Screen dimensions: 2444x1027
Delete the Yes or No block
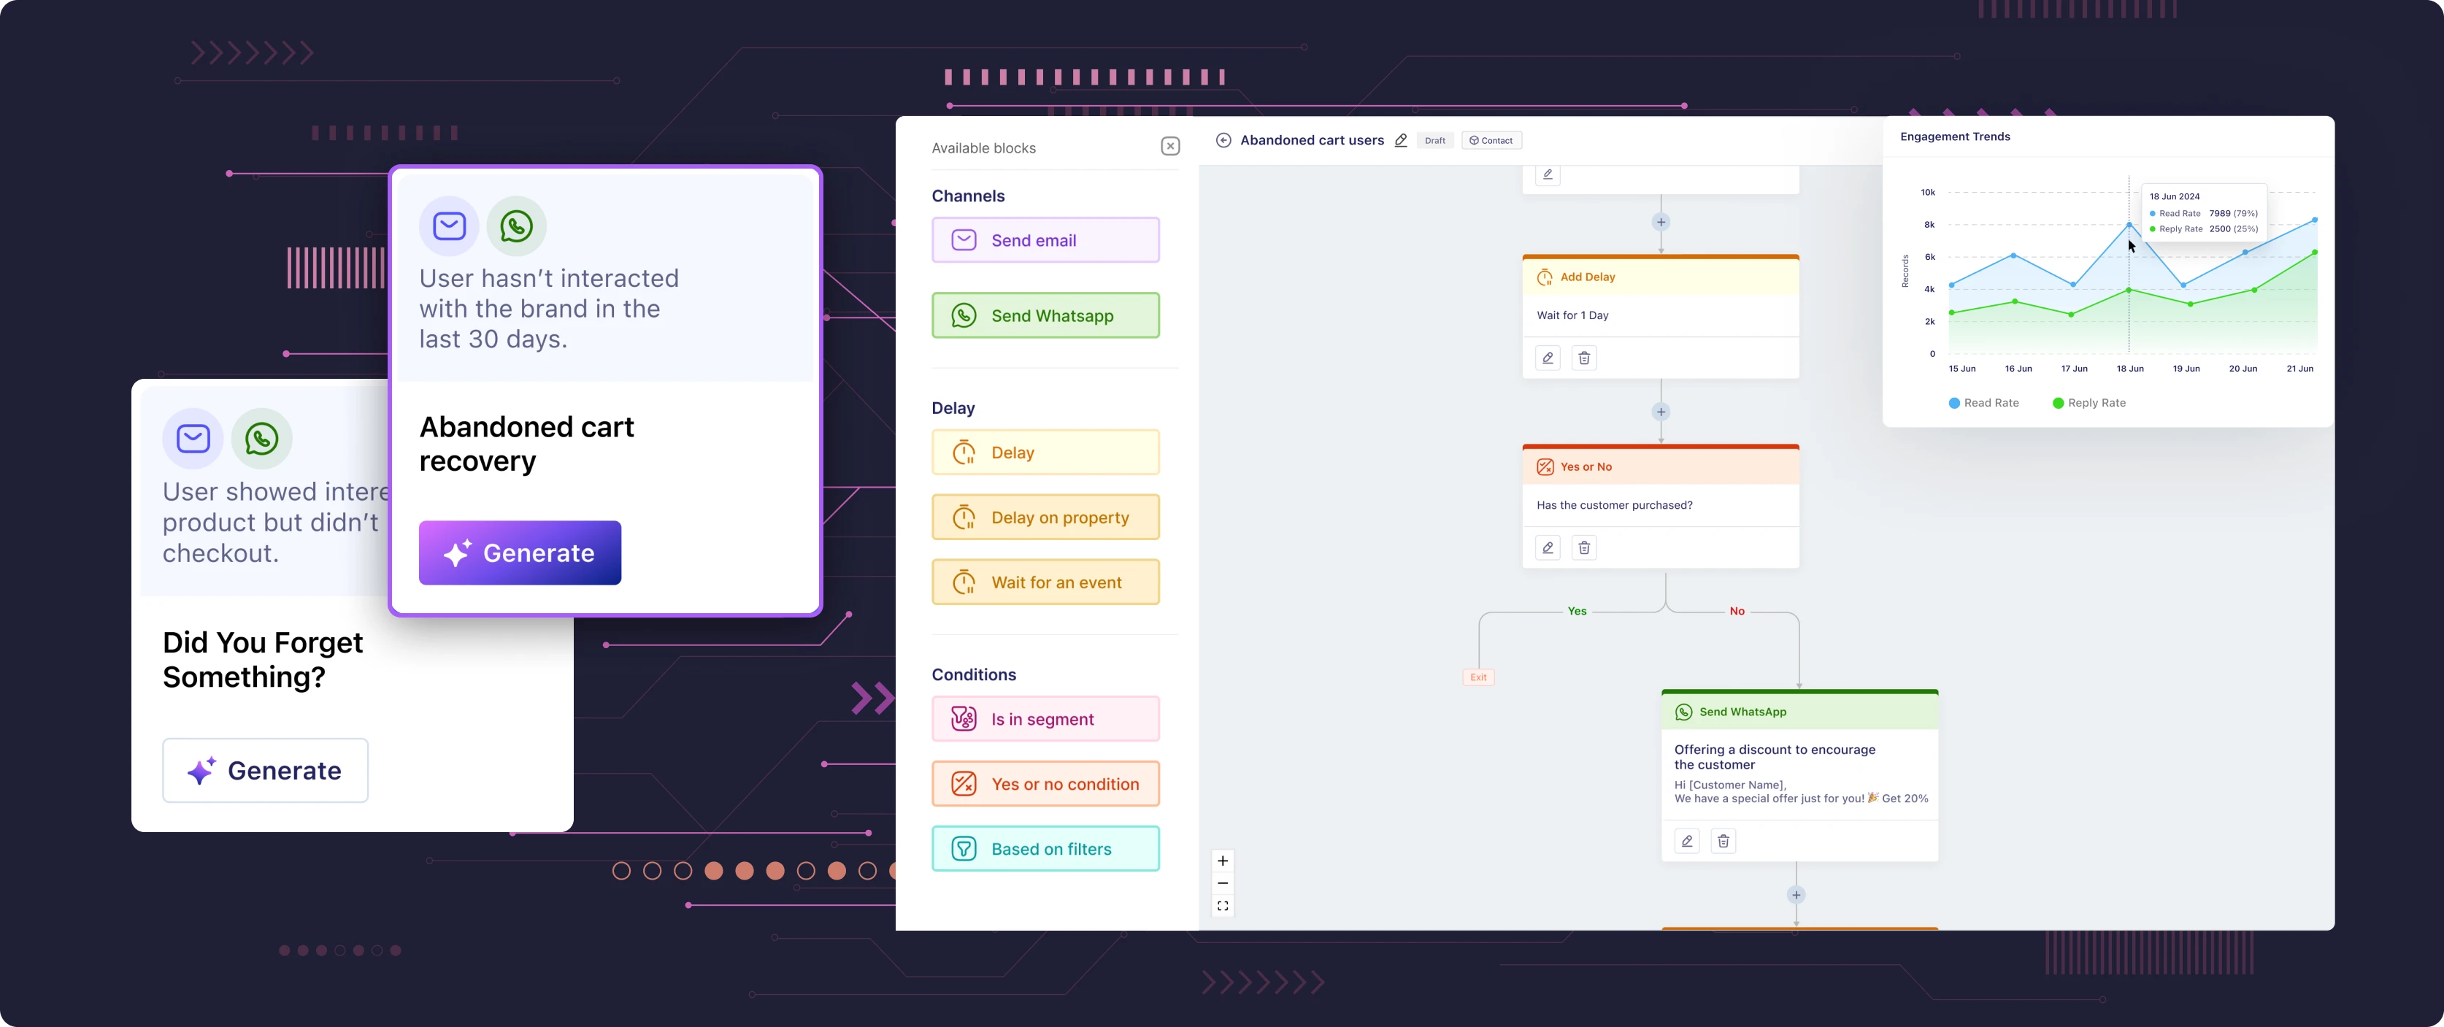[1583, 548]
